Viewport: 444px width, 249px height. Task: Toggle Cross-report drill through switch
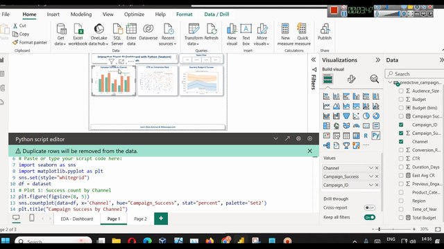370,207
